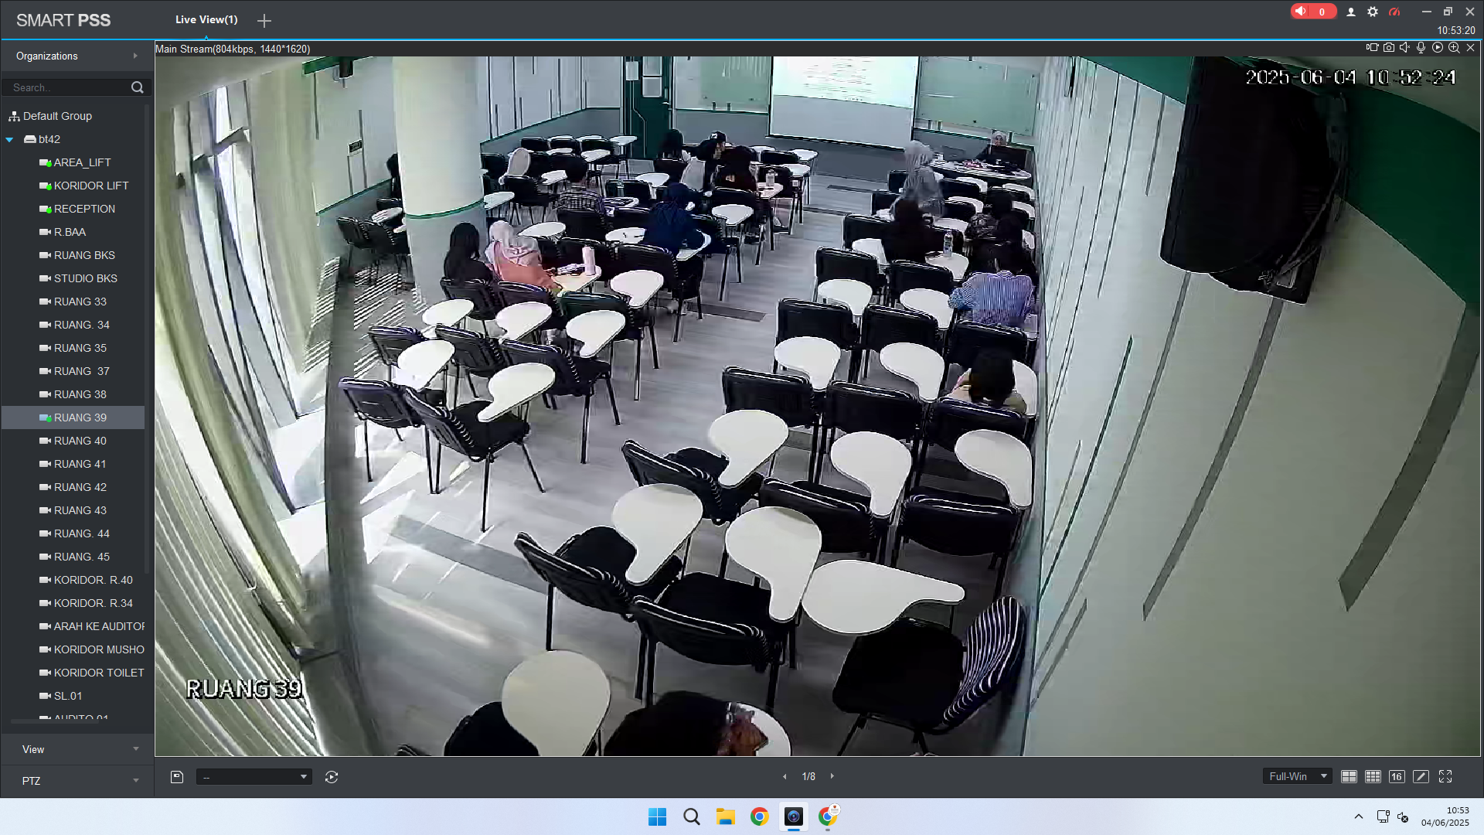Select the KORIDOR MUSHO camera
Screen dimensions: 1484x835
[x=92, y=649]
